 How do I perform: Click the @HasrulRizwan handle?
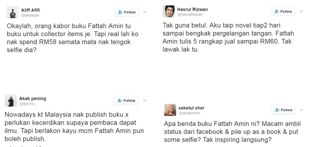pos(190,15)
